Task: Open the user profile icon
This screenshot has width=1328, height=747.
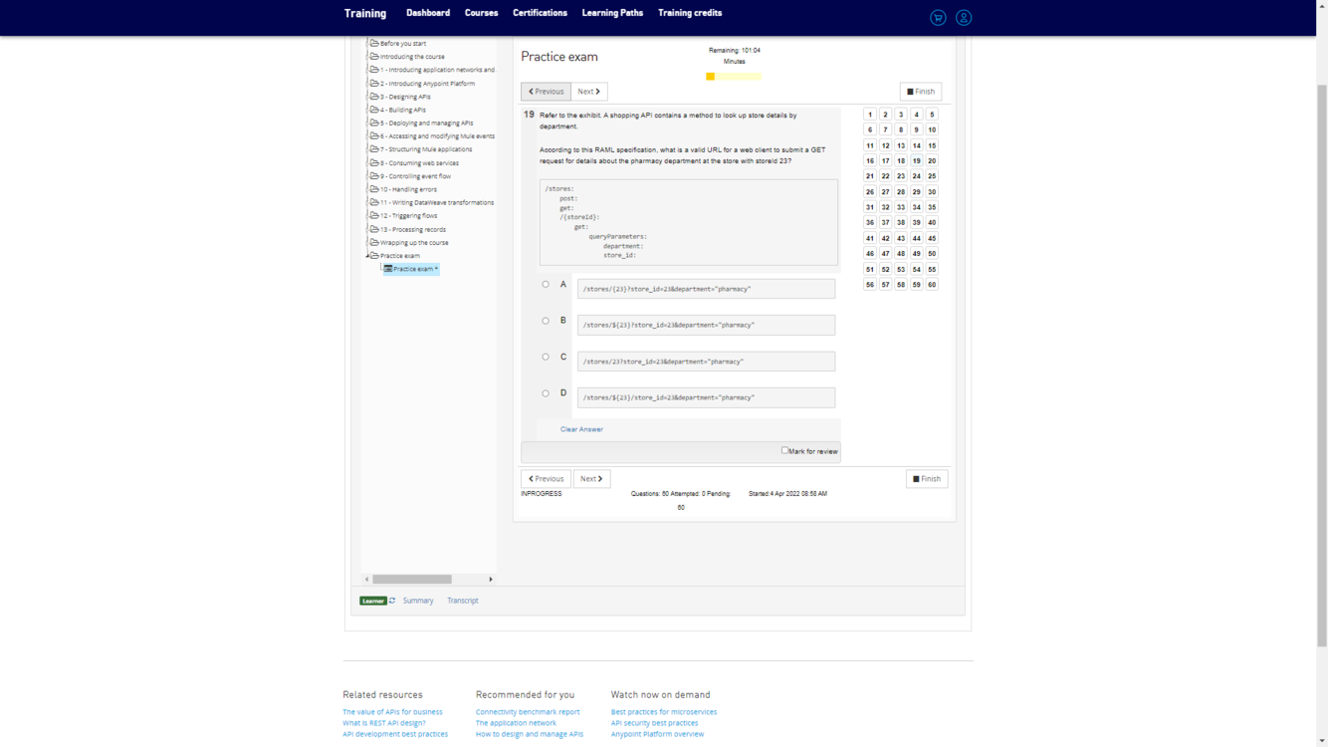Action: pyautogui.click(x=964, y=18)
